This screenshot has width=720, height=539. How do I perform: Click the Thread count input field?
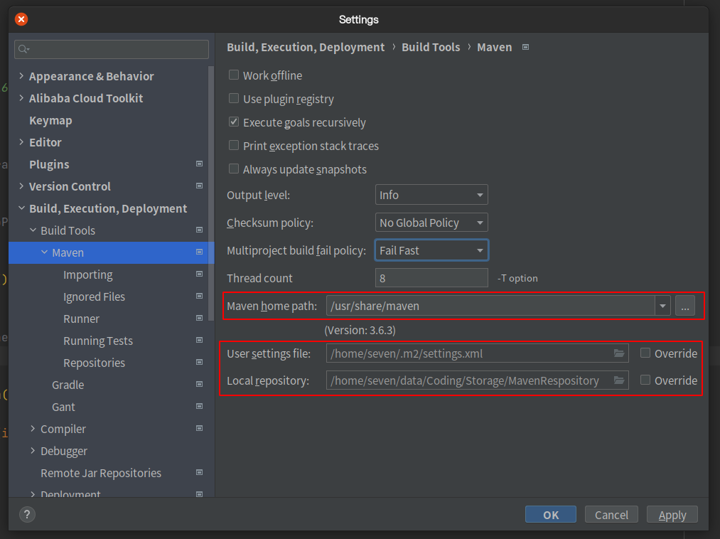[431, 278]
